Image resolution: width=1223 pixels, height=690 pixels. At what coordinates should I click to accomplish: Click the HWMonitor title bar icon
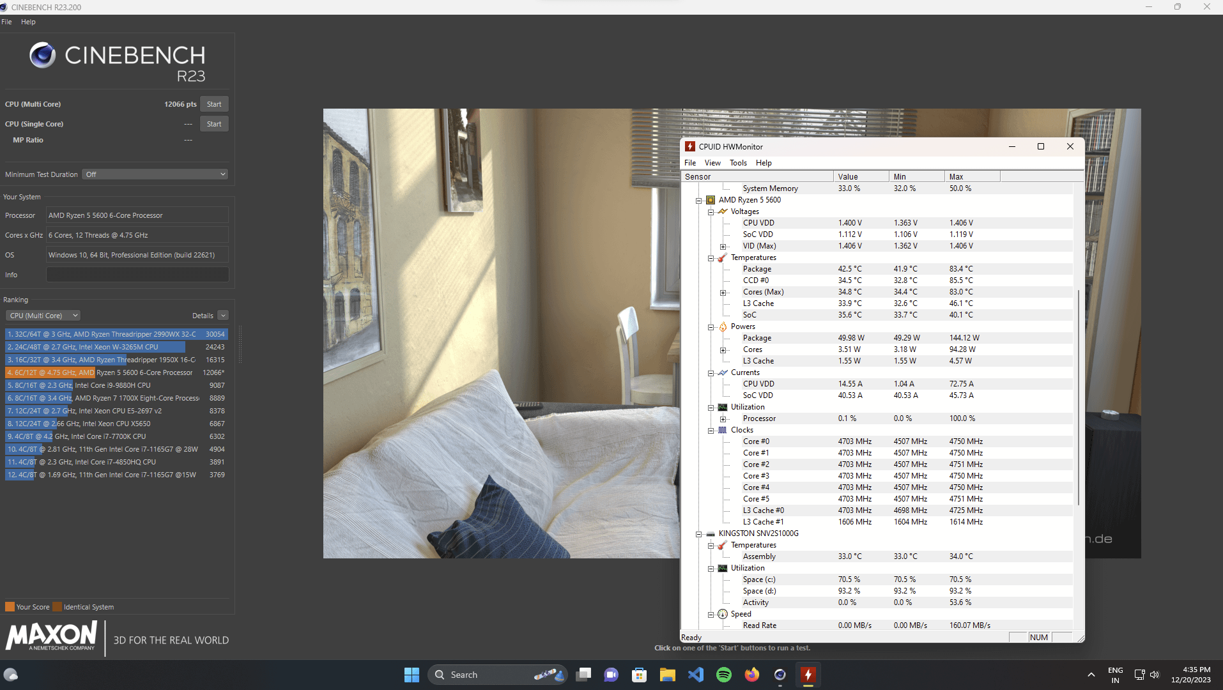pyautogui.click(x=690, y=146)
